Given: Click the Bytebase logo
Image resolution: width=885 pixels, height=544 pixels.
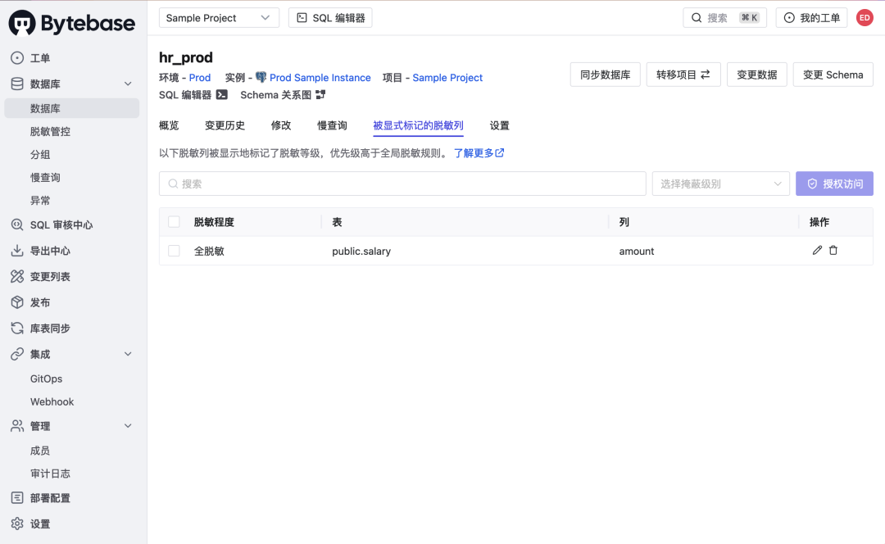Looking at the screenshot, I should pos(71,23).
